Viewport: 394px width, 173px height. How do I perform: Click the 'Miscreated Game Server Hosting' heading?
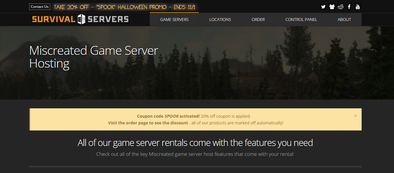(94, 57)
